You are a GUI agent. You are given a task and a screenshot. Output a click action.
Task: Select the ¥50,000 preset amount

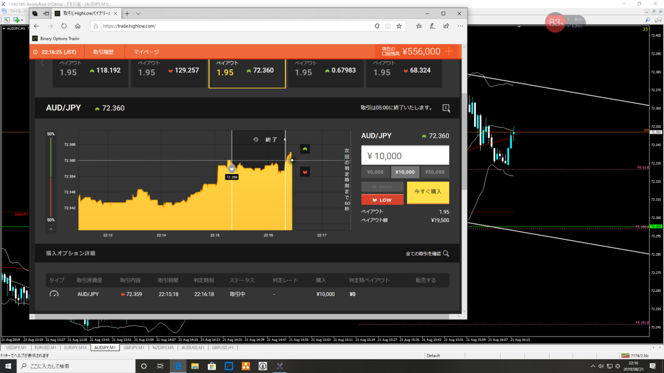(x=434, y=172)
